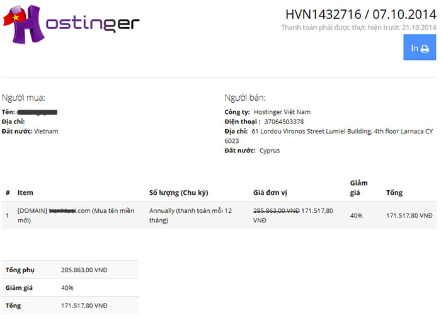The width and height of the screenshot is (441, 315).
Task: Click seller country Cyprus
Action: point(270,151)
